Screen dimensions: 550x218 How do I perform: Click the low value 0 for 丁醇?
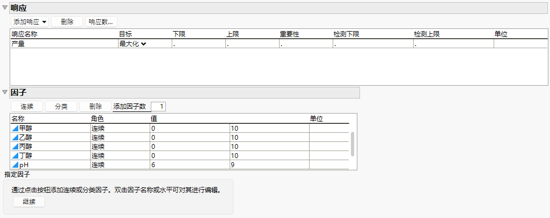pos(189,156)
